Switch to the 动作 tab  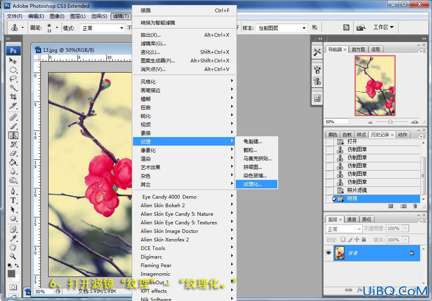click(403, 135)
